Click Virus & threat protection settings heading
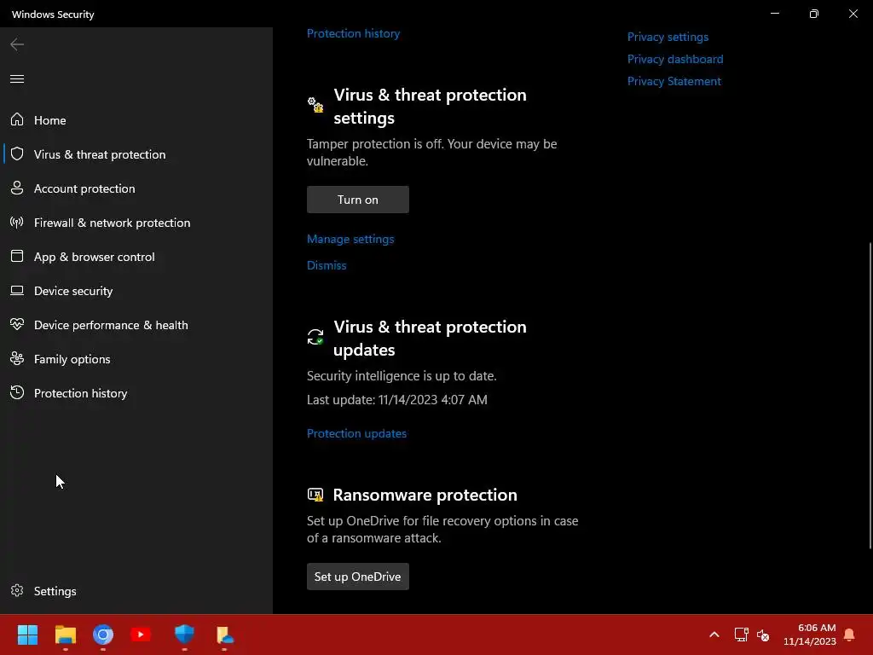873x655 pixels. click(x=430, y=107)
